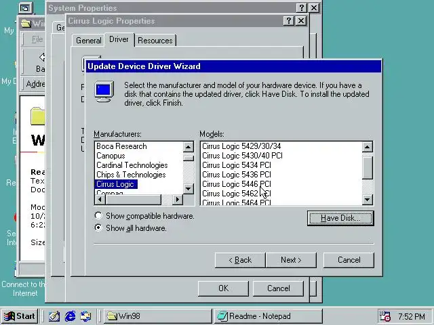Click the monitor icon in the wizard
434x325 pixels.
point(104,92)
